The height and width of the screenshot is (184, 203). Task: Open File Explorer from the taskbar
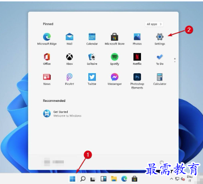click(x=114, y=178)
